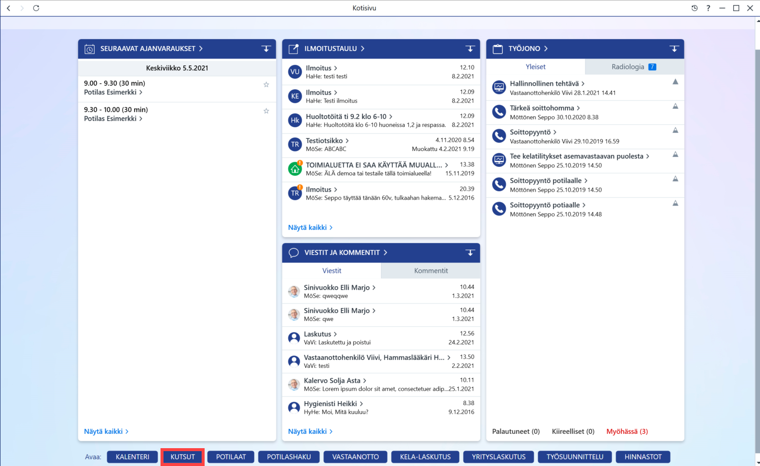Open the help question mark icon
This screenshot has height=466, width=760.
pos(708,8)
